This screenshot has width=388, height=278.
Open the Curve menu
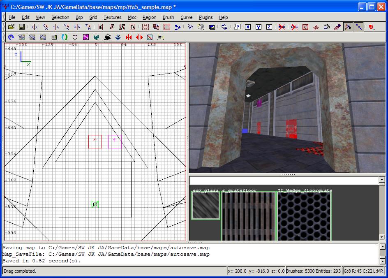(186, 17)
